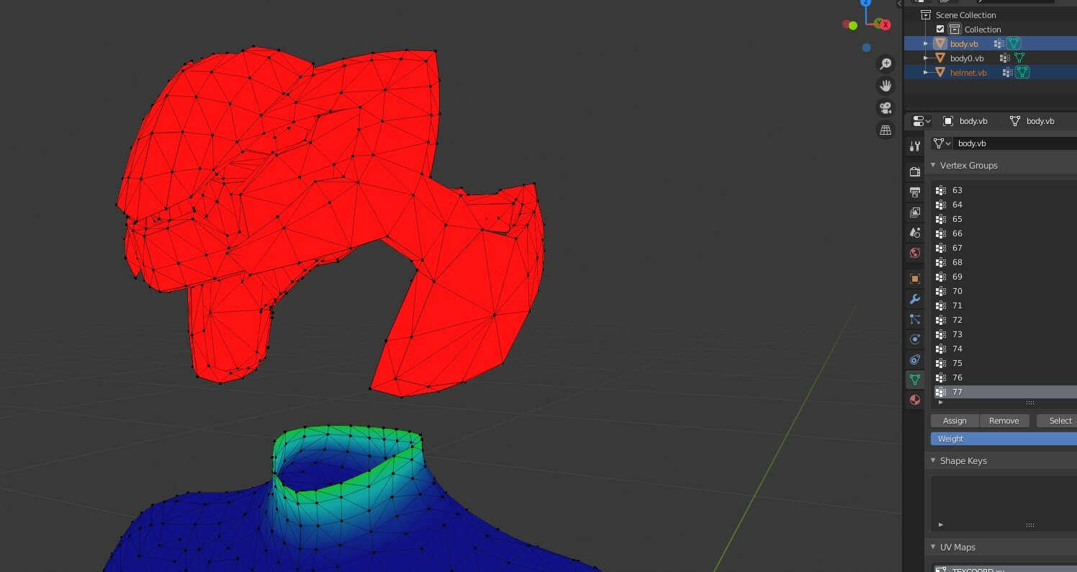Open the Particles properties tab

click(x=915, y=319)
